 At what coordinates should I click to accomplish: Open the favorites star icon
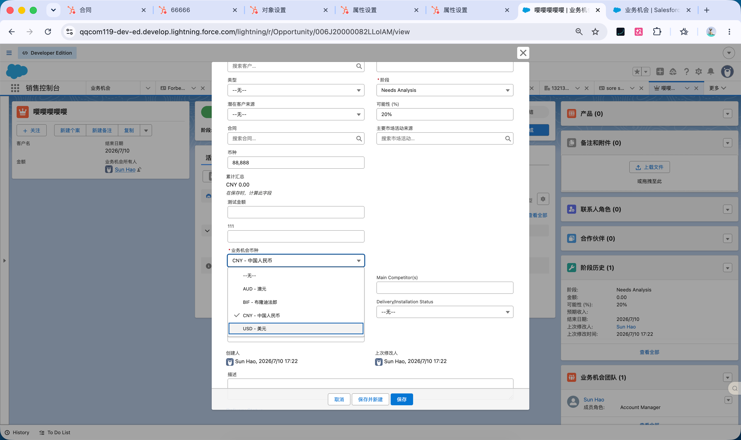[x=637, y=71]
